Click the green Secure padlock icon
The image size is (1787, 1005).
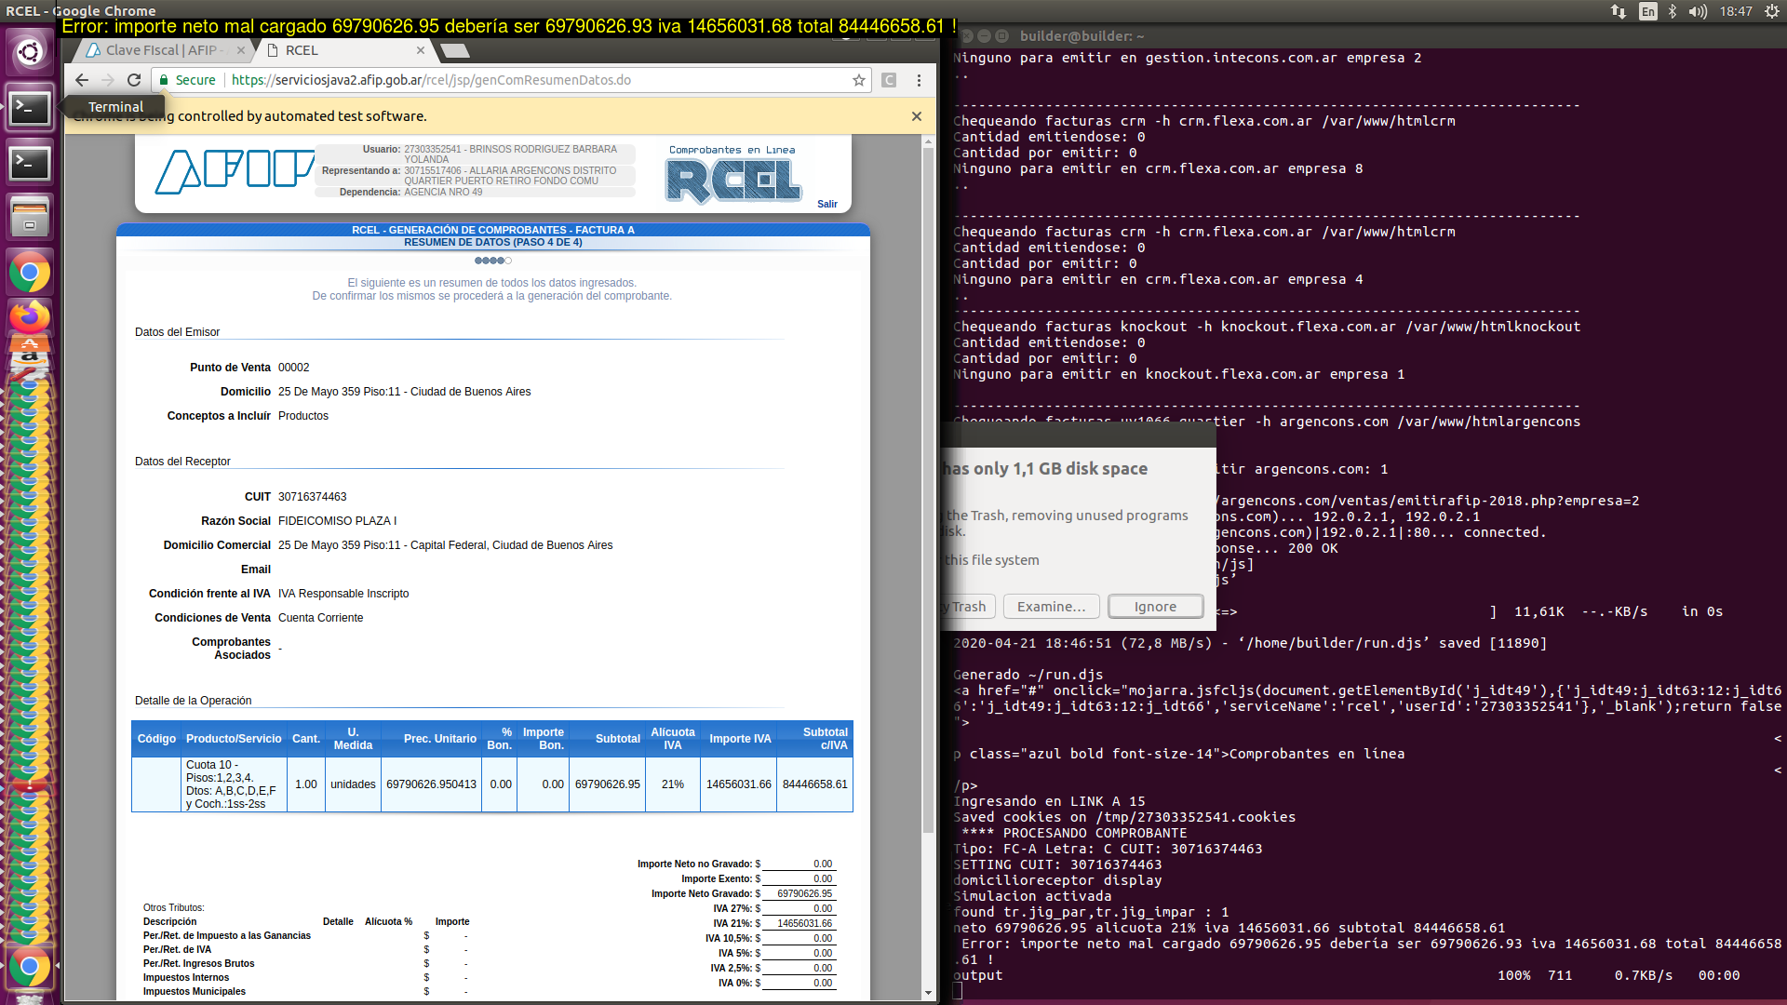[164, 80]
